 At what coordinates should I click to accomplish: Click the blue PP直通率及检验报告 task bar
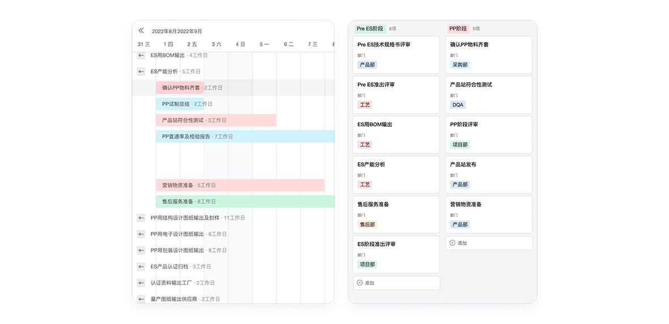pyautogui.click(x=244, y=137)
